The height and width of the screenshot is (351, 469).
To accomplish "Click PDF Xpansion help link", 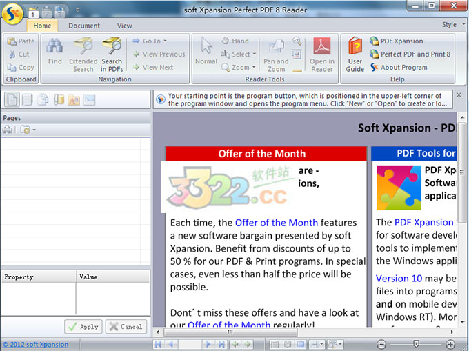I will [x=397, y=41].
